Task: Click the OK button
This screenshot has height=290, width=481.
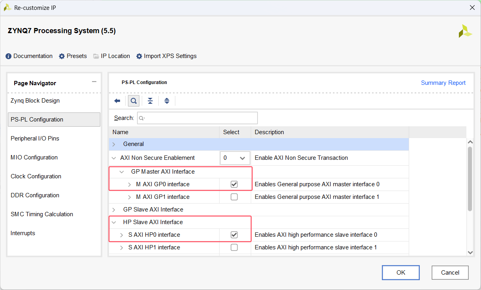Action: pos(401,273)
